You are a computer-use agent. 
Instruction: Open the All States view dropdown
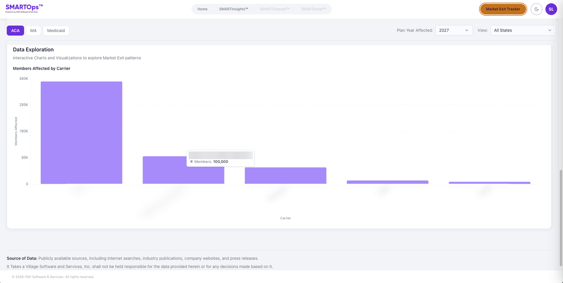(x=523, y=30)
